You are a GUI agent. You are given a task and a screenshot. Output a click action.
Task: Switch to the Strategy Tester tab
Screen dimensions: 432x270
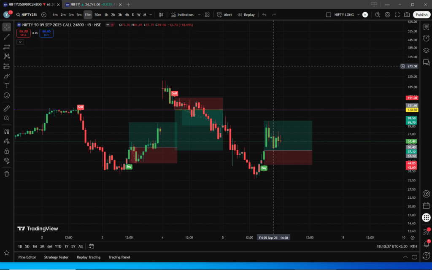tap(56, 257)
